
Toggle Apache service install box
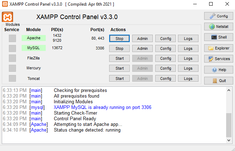12,39
